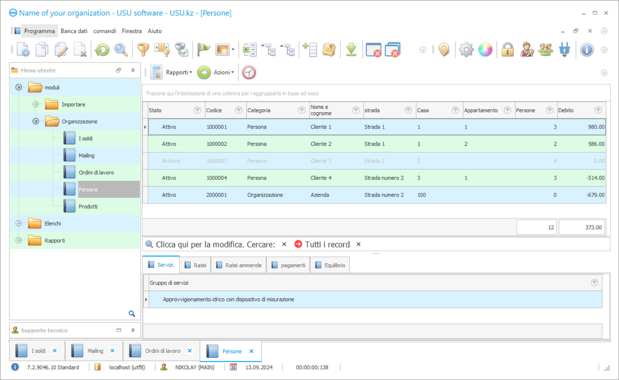Click the add new record icon
Image resolution: width=619 pixels, height=380 pixels.
pyautogui.click(x=23, y=50)
